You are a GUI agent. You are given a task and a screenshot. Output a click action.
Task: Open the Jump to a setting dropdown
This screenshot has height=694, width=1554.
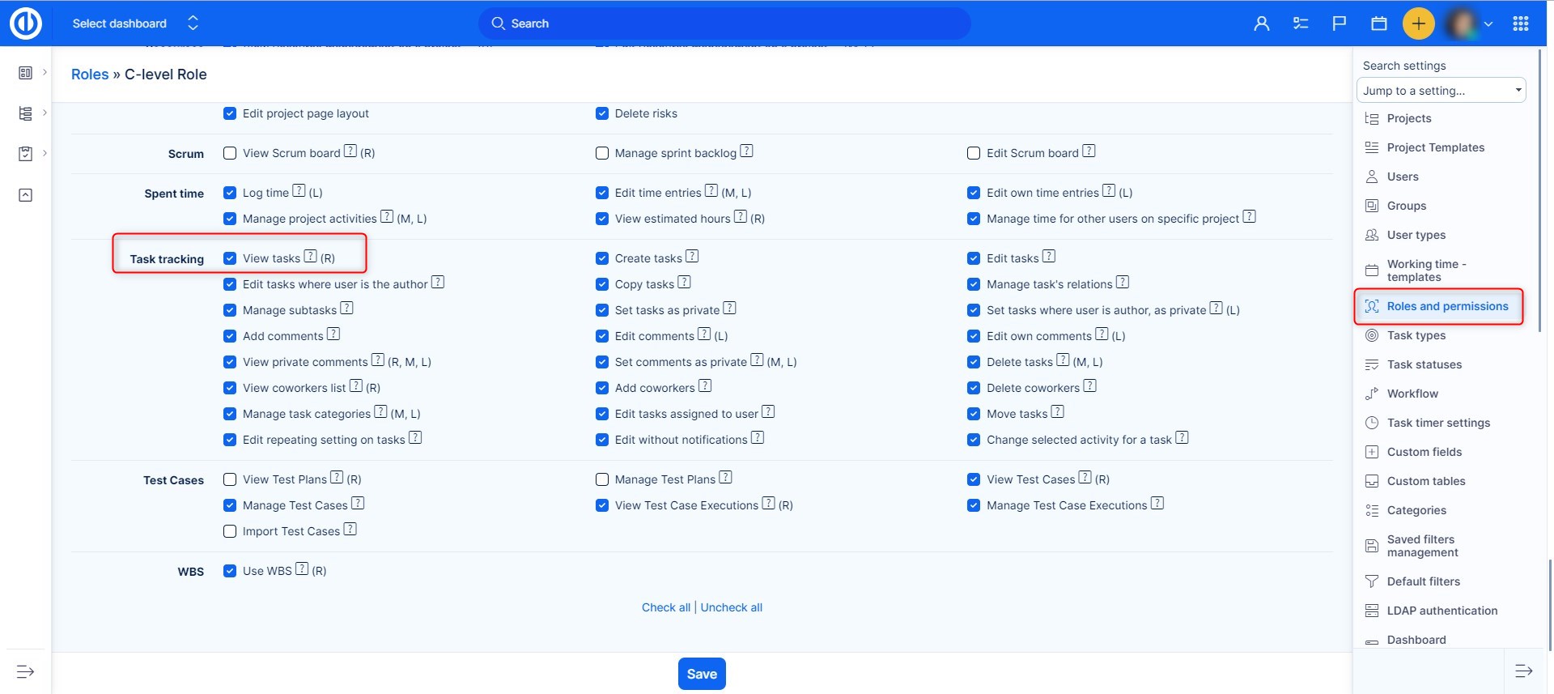pos(1441,91)
